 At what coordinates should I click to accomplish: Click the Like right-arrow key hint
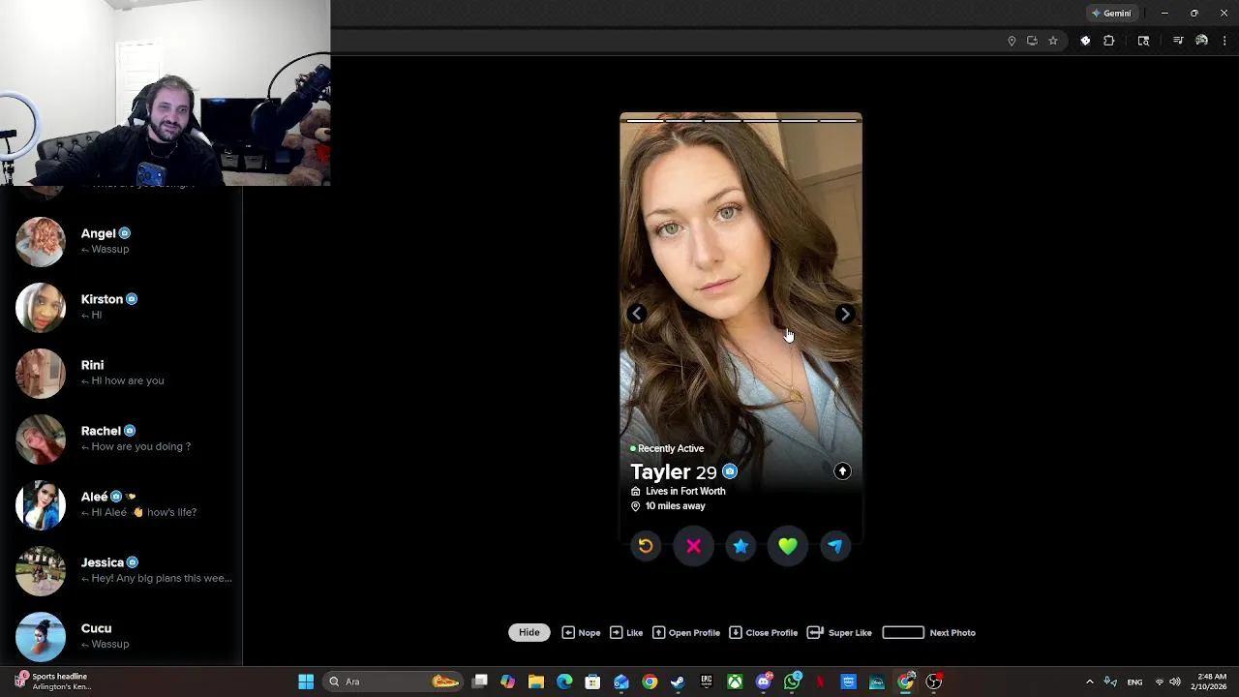pos(626,632)
